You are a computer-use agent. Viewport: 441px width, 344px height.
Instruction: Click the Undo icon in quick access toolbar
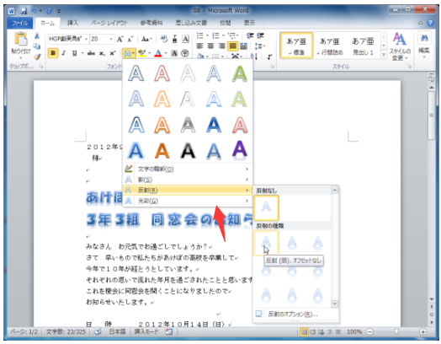point(34,11)
